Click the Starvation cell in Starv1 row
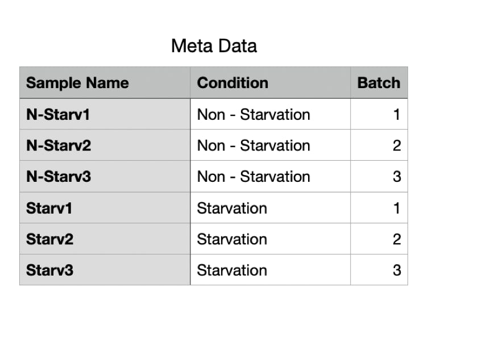Image resolution: width=482 pixels, height=350 pixels. 270,208
